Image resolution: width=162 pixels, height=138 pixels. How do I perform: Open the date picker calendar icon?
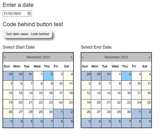coord(29,13)
